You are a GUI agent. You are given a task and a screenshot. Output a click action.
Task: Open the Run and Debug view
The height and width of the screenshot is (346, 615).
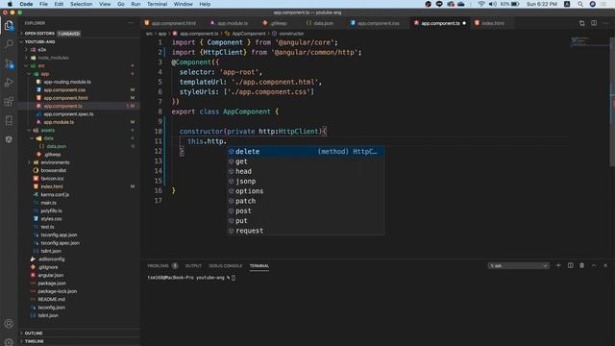[x=9, y=83]
